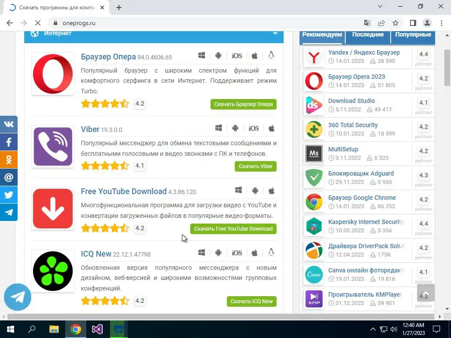Click the Windows platform icon for Viber

tap(218, 128)
